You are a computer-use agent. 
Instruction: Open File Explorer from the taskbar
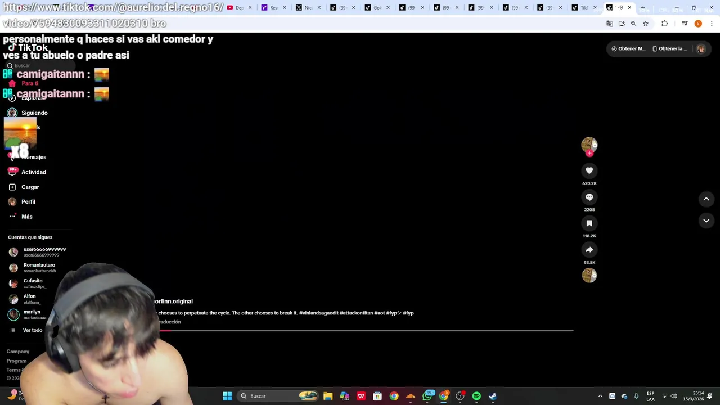click(328, 396)
